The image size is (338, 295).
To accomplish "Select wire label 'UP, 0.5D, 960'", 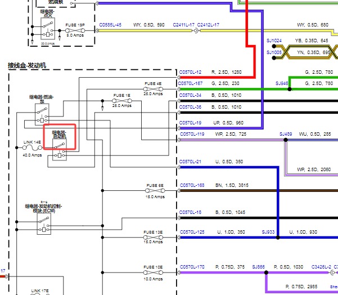I will 228,123.
